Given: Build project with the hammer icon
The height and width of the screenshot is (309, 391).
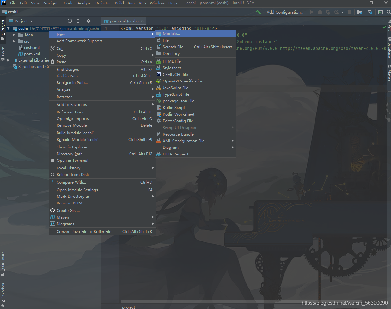Looking at the screenshot, I should [x=259, y=12].
